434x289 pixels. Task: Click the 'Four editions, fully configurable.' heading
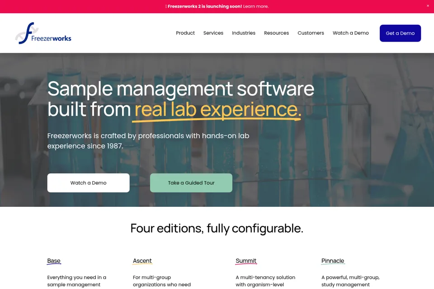217,228
